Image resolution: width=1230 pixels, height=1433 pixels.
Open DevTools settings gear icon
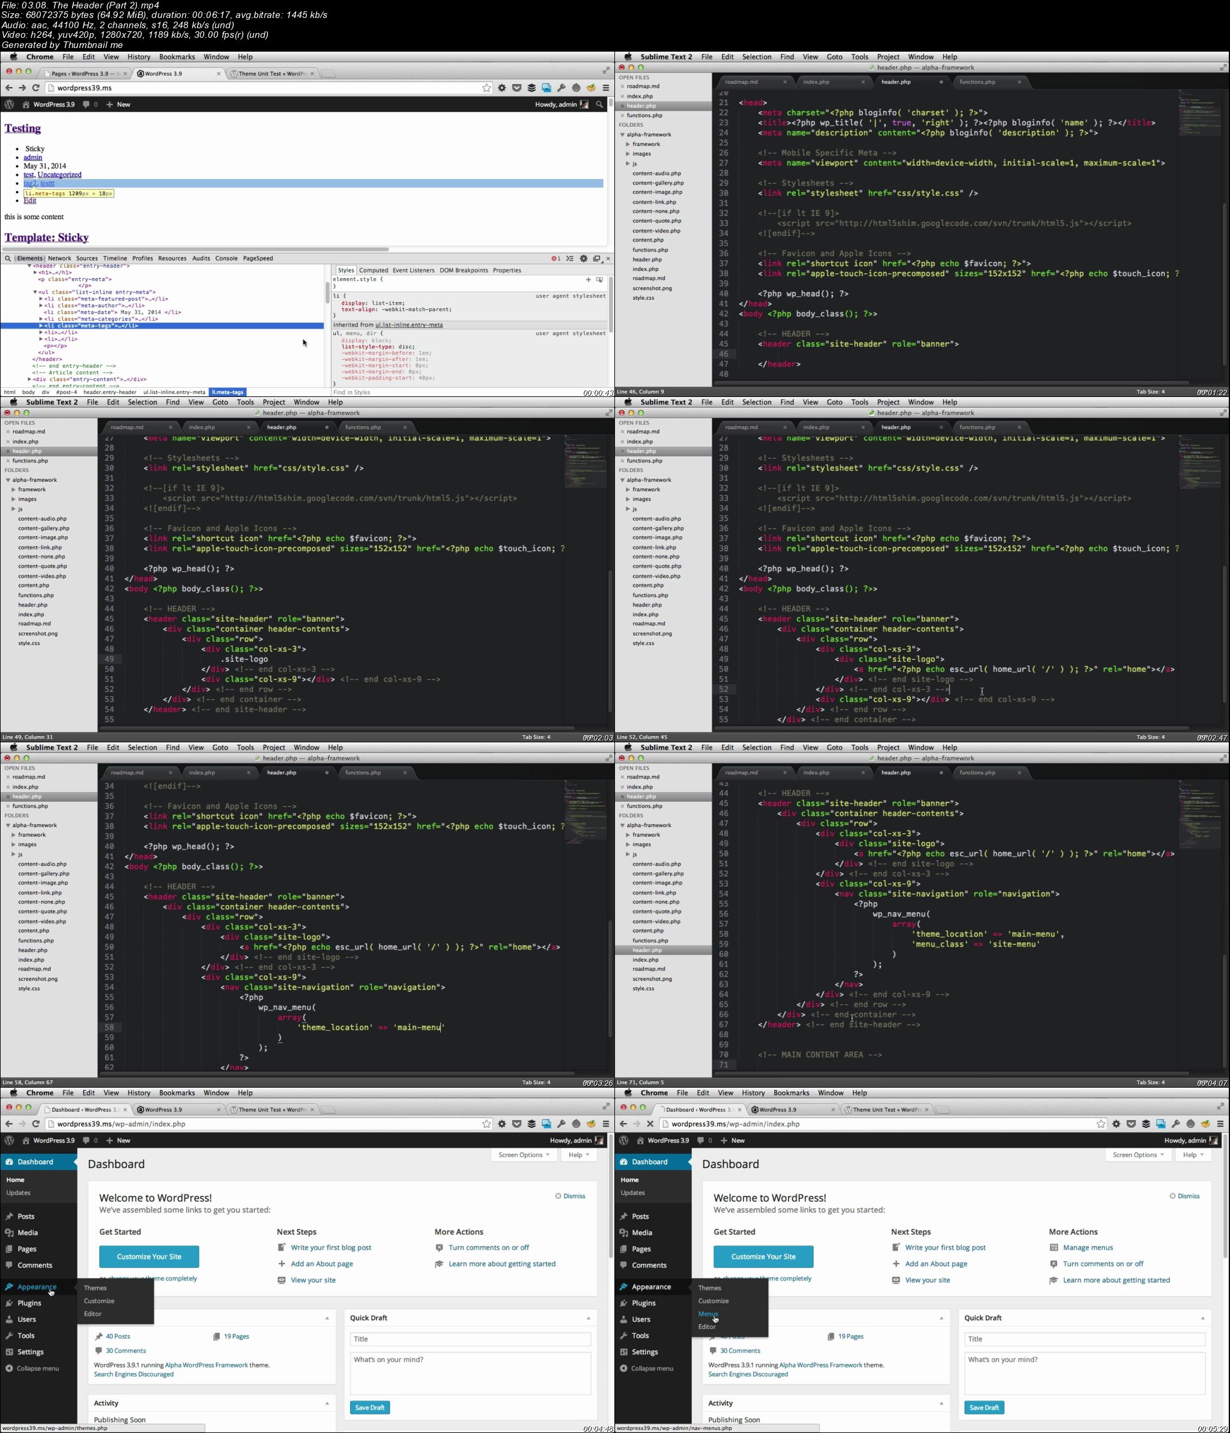point(584,259)
